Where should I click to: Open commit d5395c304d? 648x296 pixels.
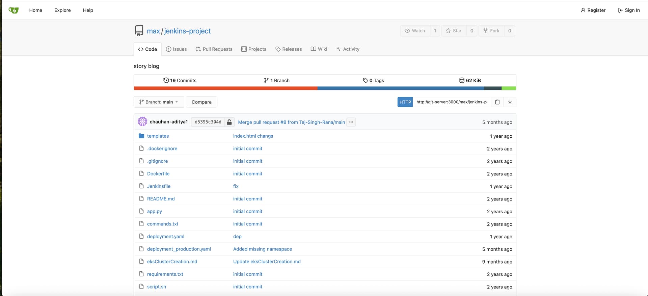click(208, 122)
